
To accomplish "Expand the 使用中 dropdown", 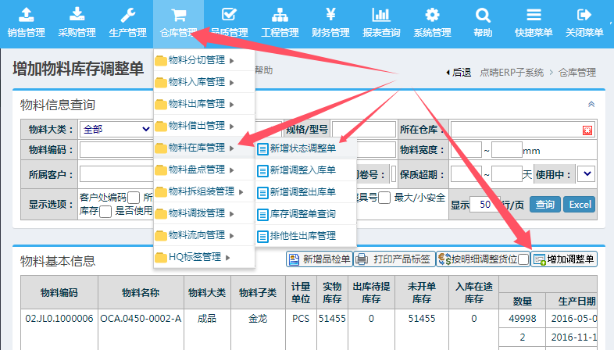I will point(586,173).
